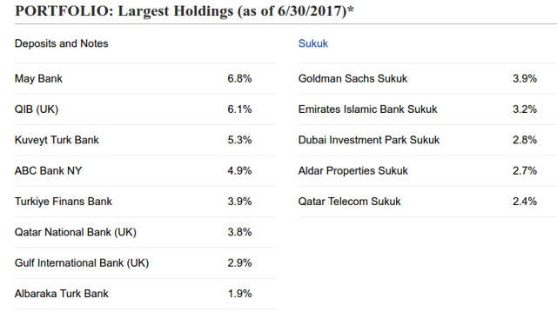The width and height of the screenshot is (557, 318).
Task: Click Qatar Telecom Sukuk 2.4% value
Action: tap(525, 202)
